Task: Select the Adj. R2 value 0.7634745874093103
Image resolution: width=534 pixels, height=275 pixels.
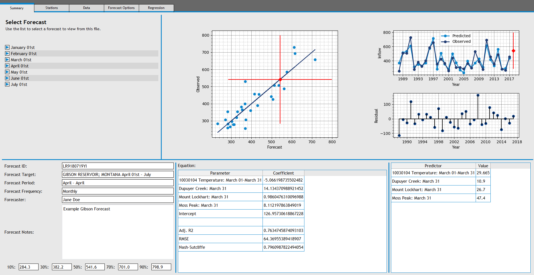Action: click(x=283, y=231)
